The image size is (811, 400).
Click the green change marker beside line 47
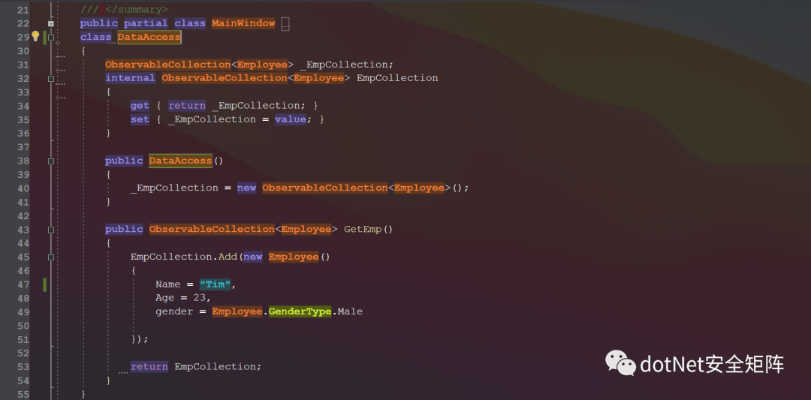pos(45,284)
